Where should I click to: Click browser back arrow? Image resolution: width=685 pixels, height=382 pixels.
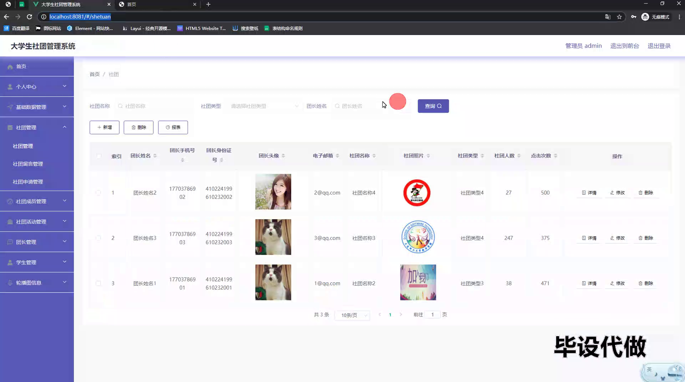click(6, 17)
